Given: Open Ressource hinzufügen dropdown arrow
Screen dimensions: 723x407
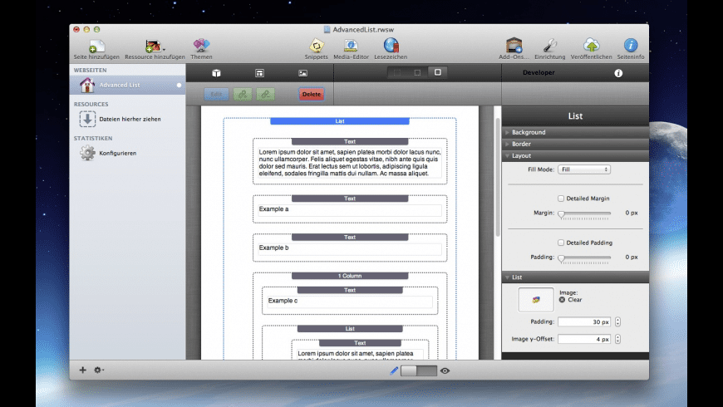Looking at the screenshot, I should point(165,49).
